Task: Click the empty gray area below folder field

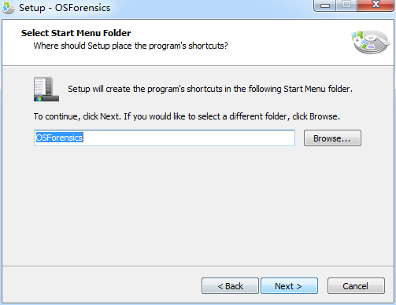Action: click(197, 204)
